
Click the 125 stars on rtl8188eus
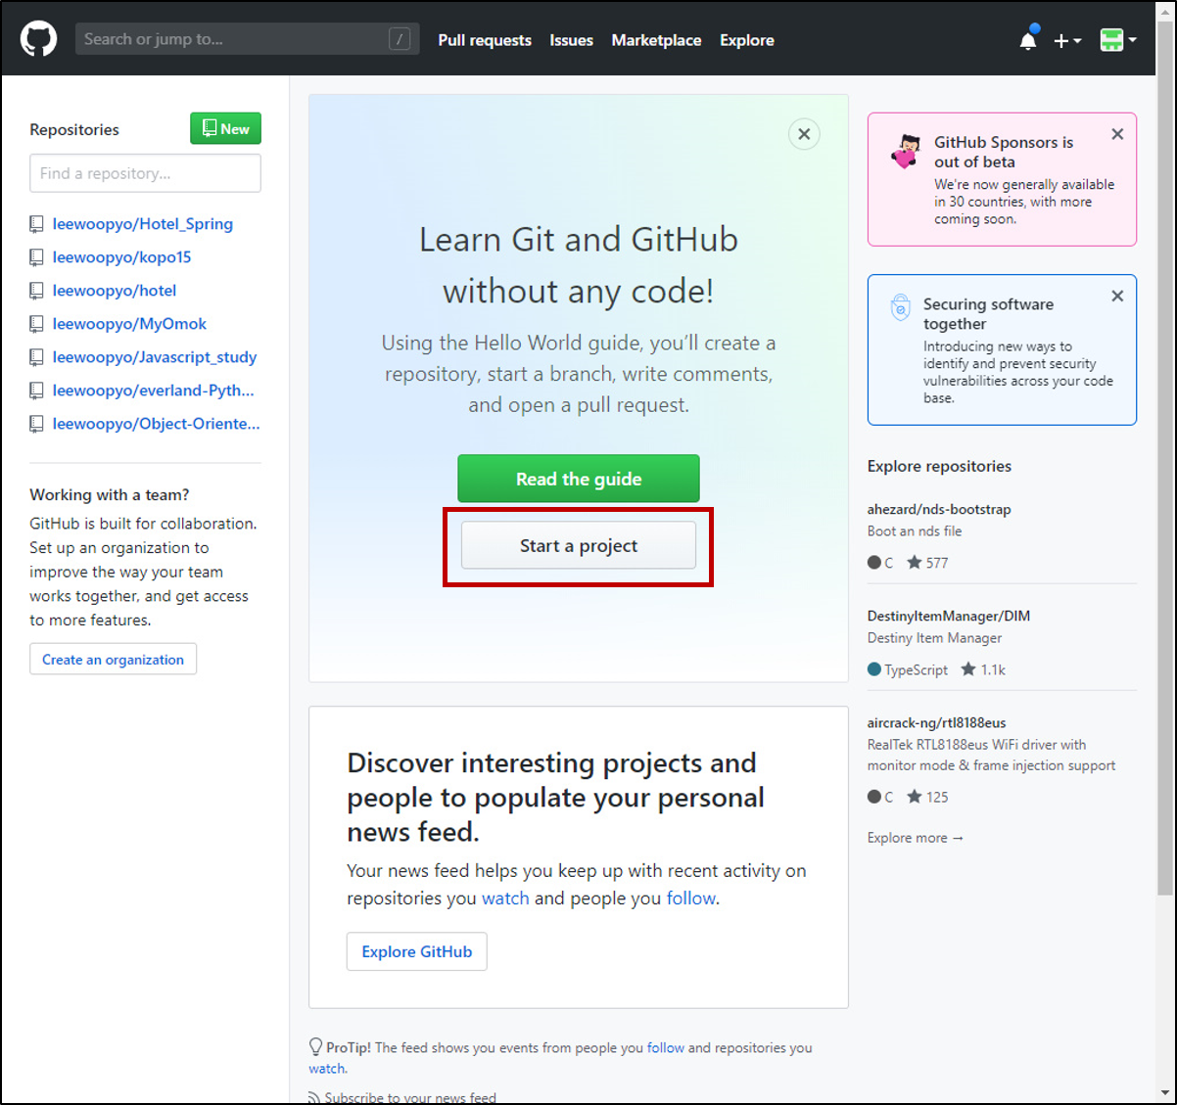927,797
